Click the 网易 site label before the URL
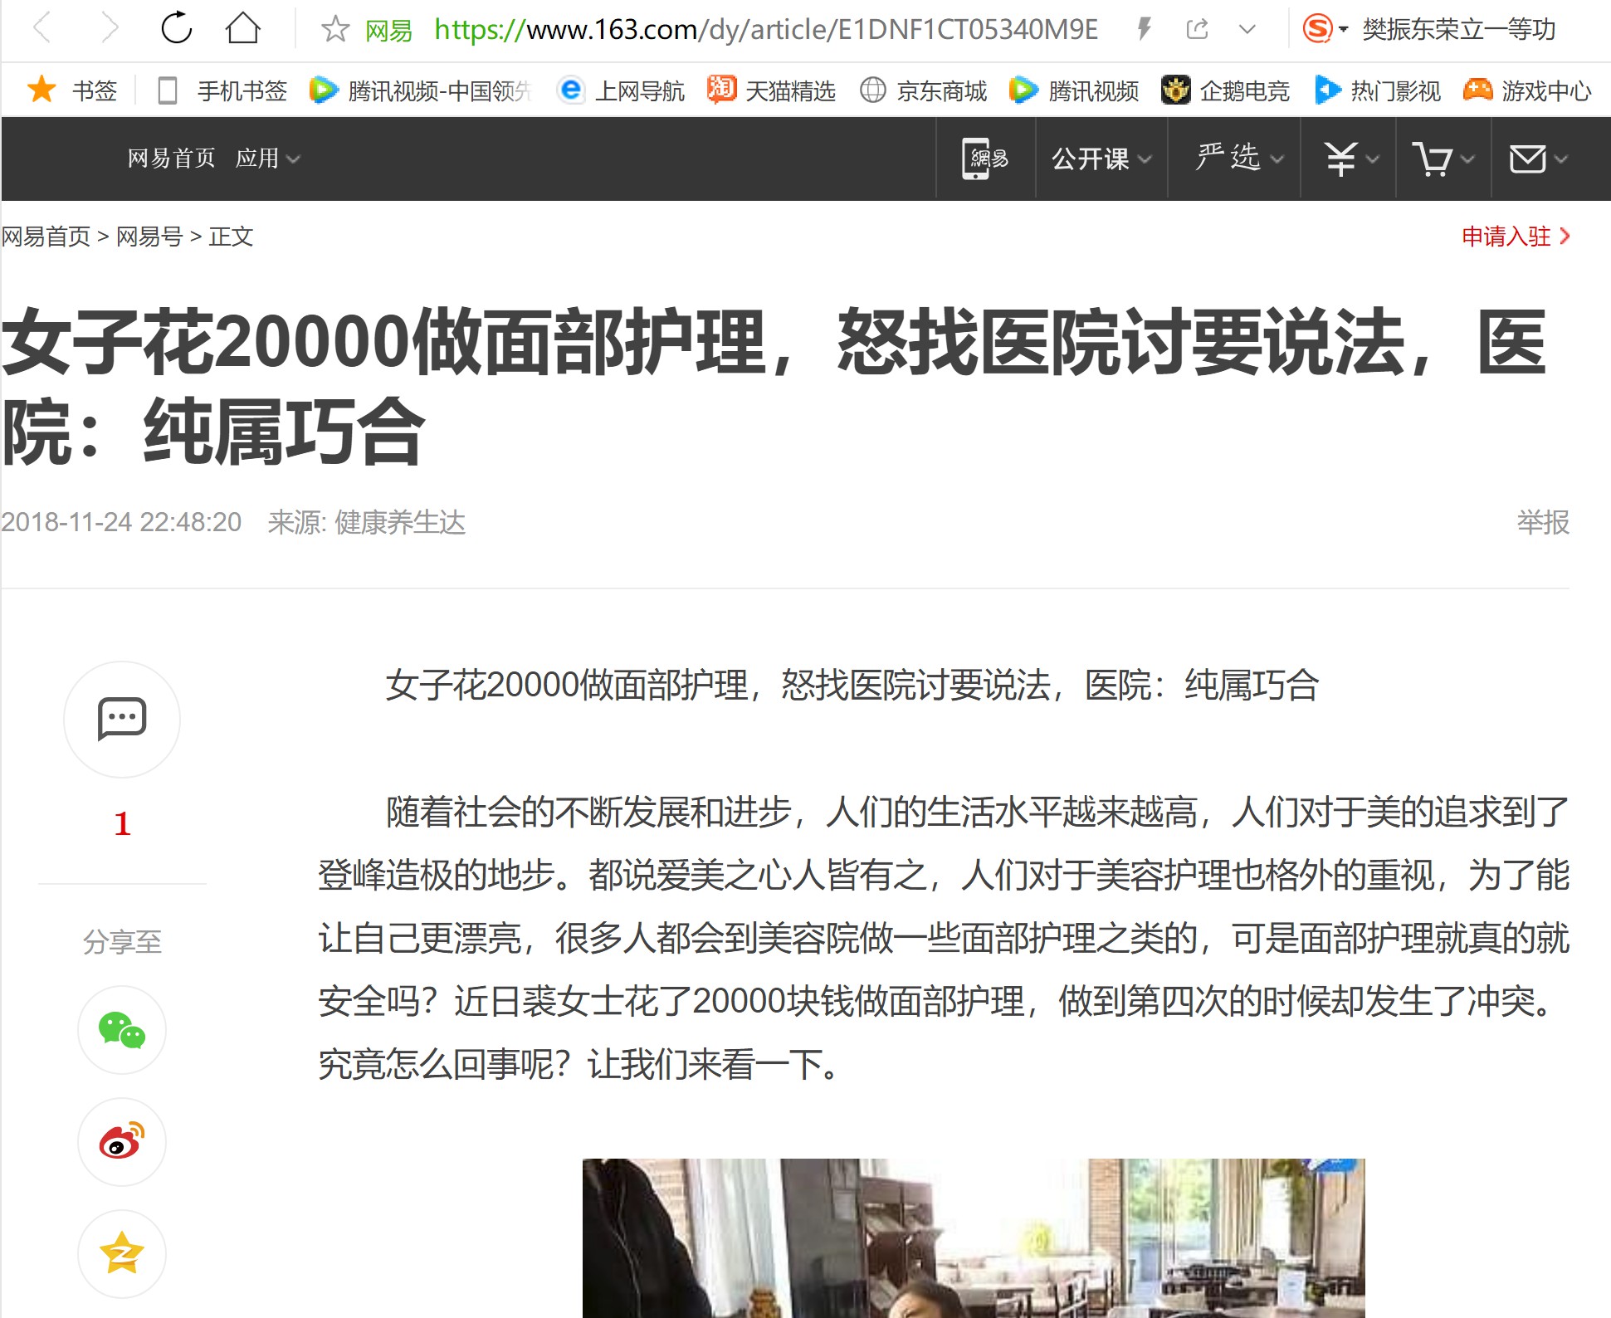 click(388, 31)
